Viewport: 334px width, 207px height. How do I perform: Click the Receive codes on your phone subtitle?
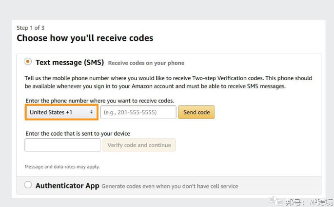click(x=146, y=63)
